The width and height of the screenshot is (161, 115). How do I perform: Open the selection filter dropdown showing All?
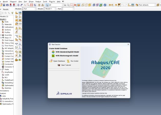click(56, 5)
